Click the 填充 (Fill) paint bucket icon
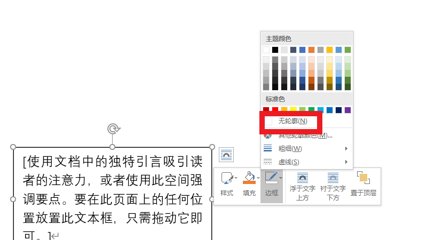427x240 pixels. point(248,179)
